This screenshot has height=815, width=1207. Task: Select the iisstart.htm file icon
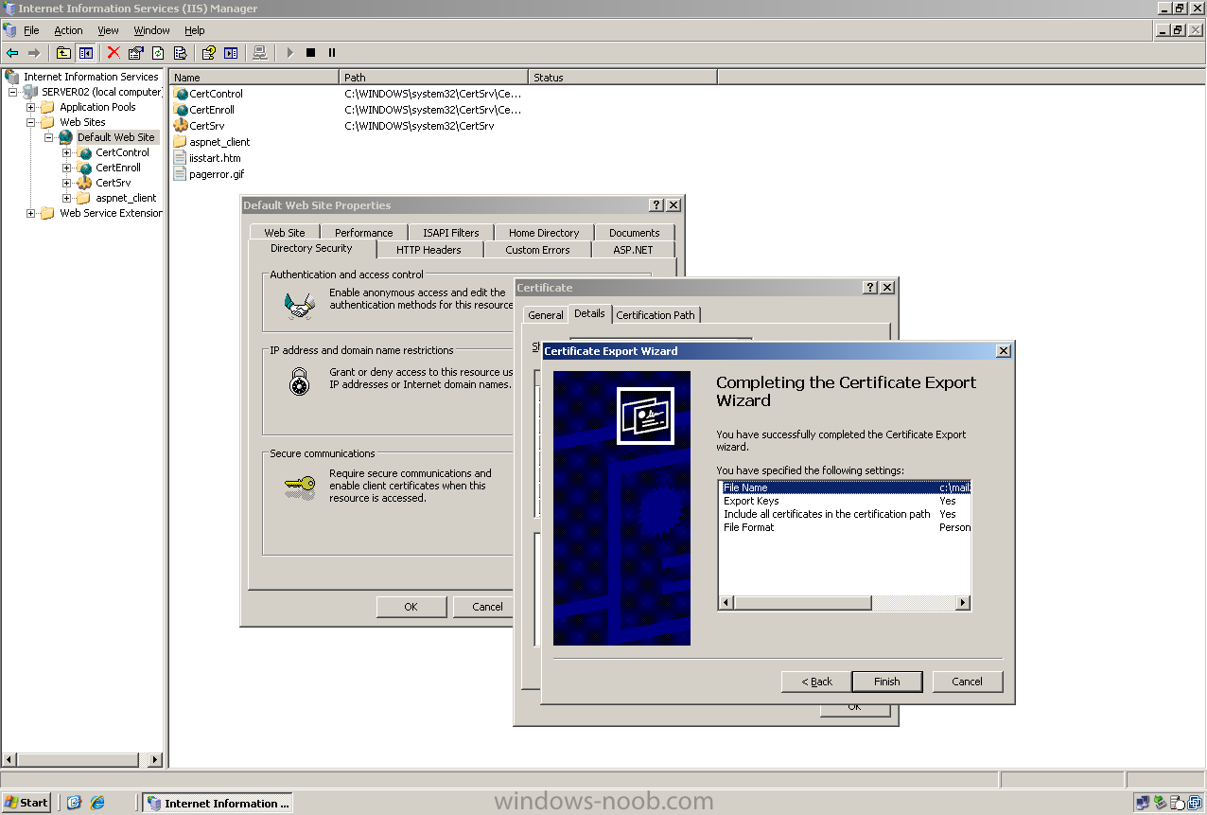(x=181, y=158)
